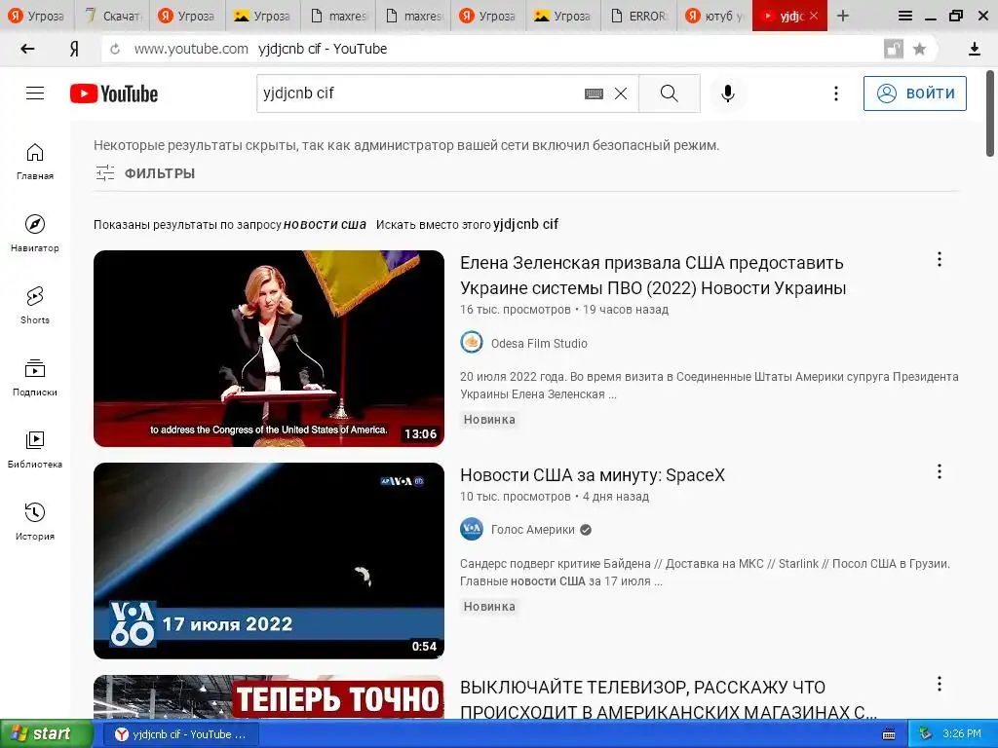Start voice search with microphone
Image resolution: width=998 pixels, height=748 pixels.
[727, 93]
